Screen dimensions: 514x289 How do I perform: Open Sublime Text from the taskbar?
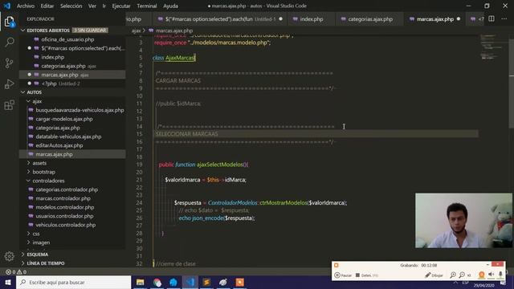[206, 282]
